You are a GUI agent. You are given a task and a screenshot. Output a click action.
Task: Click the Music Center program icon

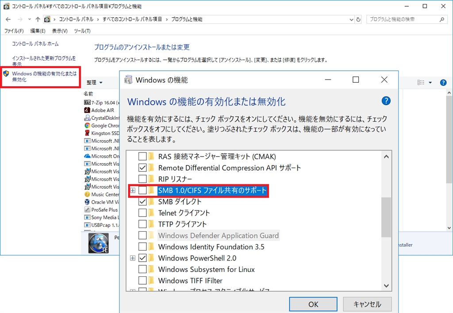click(x=87, y=195)
